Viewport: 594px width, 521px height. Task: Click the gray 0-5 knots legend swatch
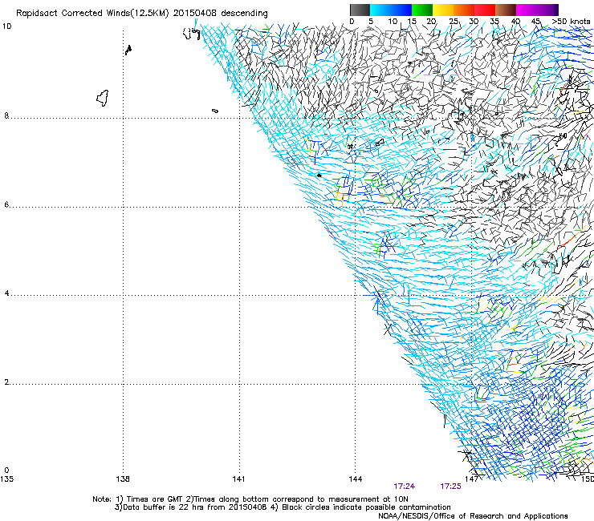click(x=360, y=10)
